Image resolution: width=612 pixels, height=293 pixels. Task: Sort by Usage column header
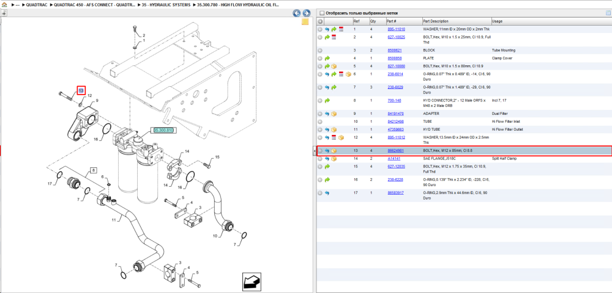click(551, 21)
